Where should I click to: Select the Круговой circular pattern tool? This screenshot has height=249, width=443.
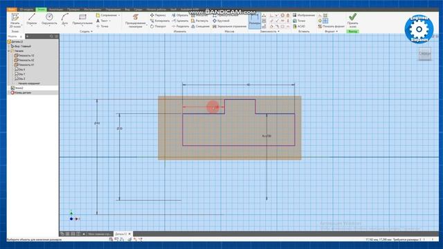pos(221,21)
